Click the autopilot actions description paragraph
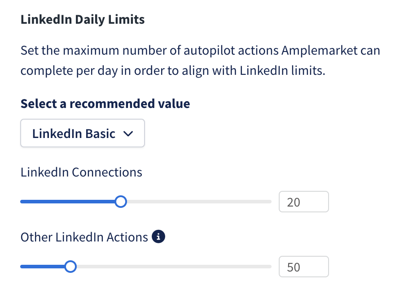 pos(200,60)
